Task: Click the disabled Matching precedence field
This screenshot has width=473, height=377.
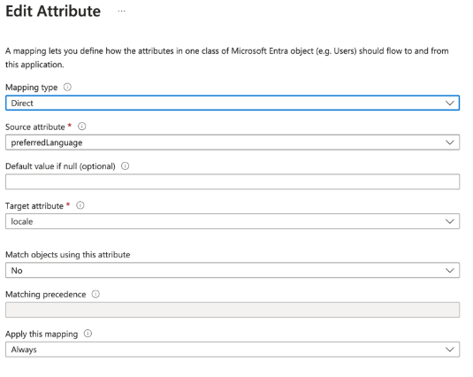Action: click(233, 310)
